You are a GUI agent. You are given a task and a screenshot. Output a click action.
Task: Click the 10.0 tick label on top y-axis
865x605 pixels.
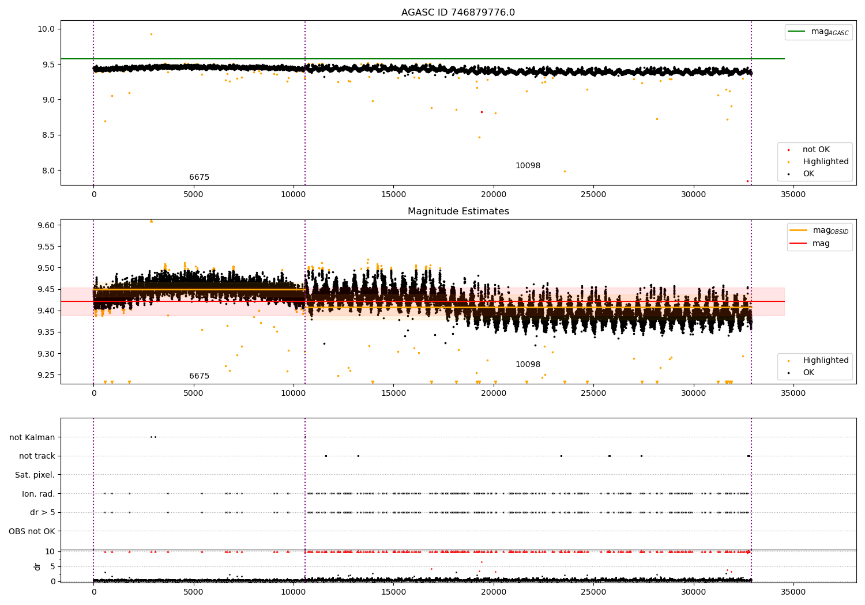pyautogui.click(x=46, y=29)
